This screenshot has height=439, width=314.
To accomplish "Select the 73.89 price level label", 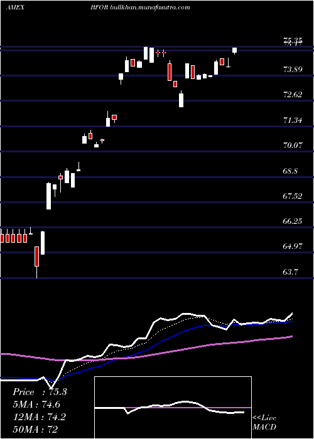I will [293, 70].
